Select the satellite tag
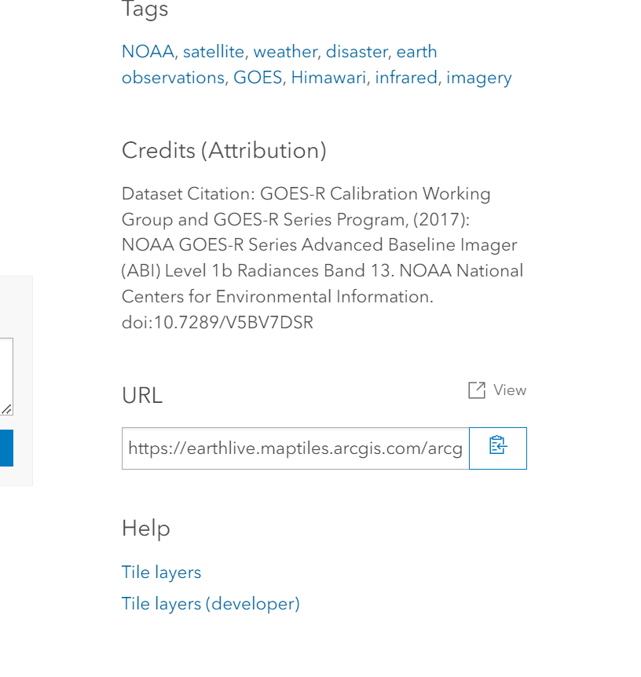The height and width of the screenshot is (677, 641). pos(214,51)
